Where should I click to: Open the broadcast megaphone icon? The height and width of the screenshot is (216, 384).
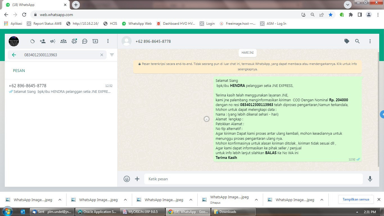(53, 41)
